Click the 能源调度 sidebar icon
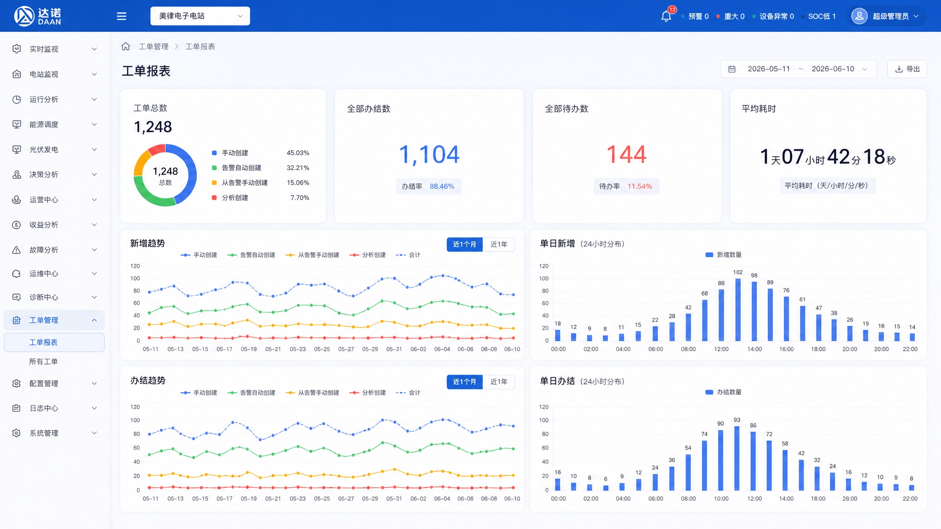The height and width of the screenshot is (529, 941). point(17,124)
